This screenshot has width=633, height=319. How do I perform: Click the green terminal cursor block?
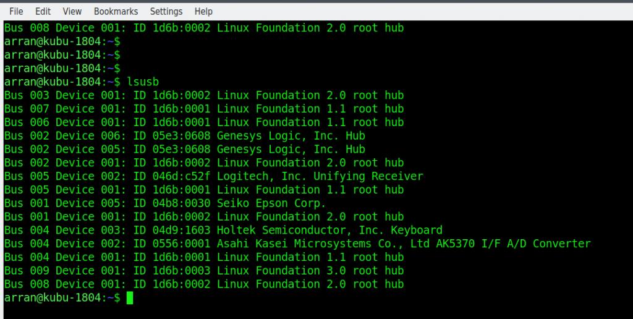130,298
